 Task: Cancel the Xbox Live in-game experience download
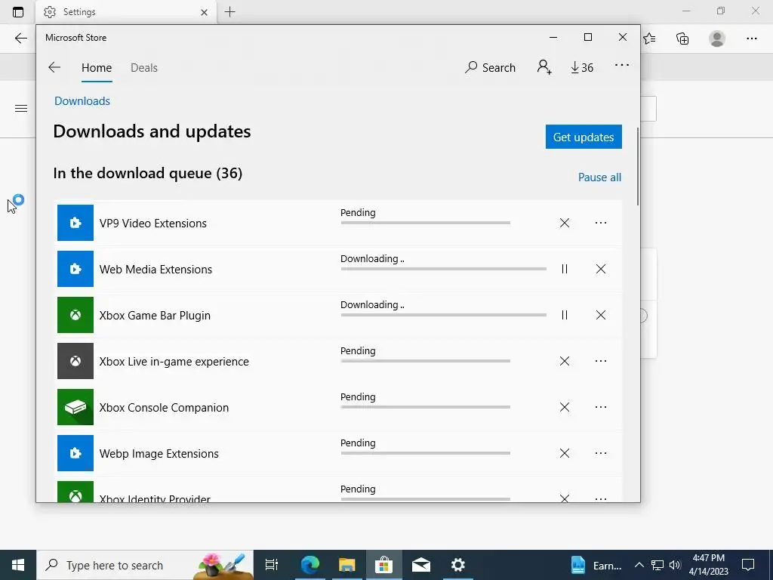[565, 361]
